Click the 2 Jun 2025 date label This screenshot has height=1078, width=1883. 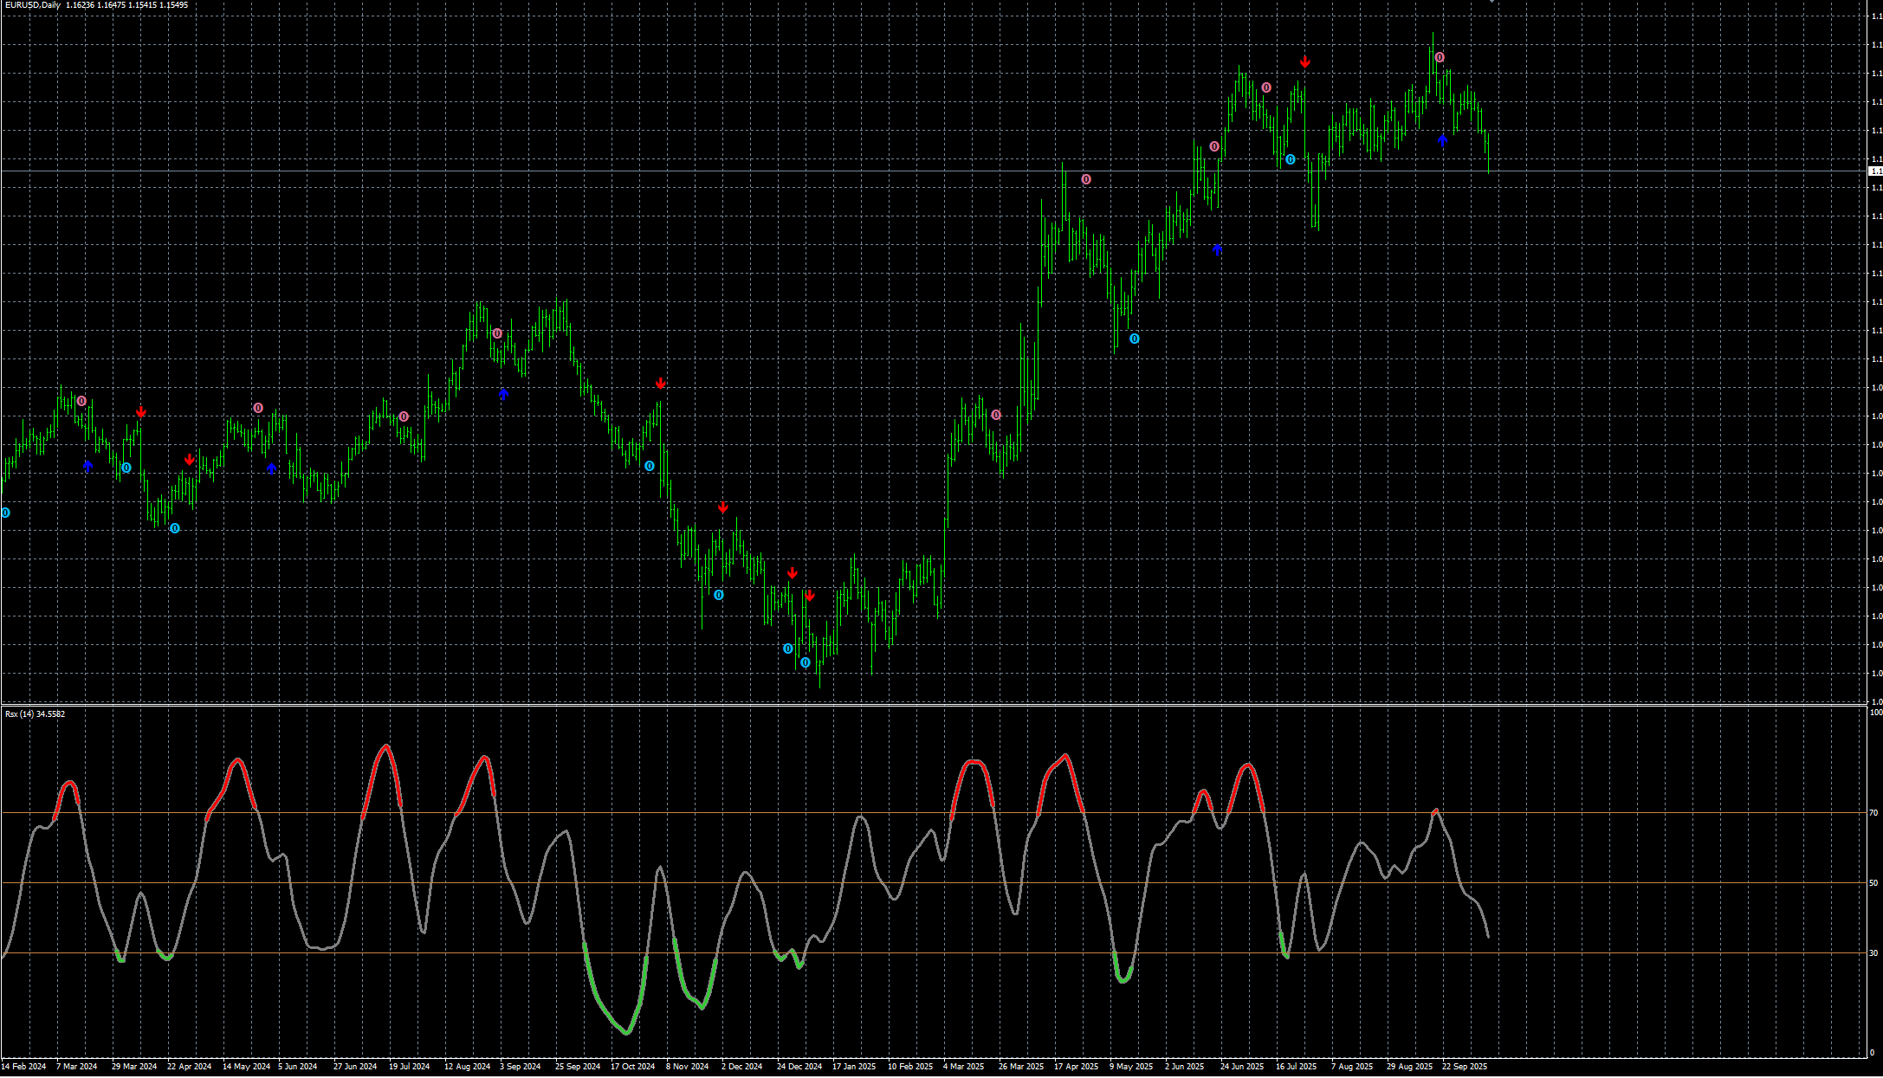click(x=1184, y=1067)
